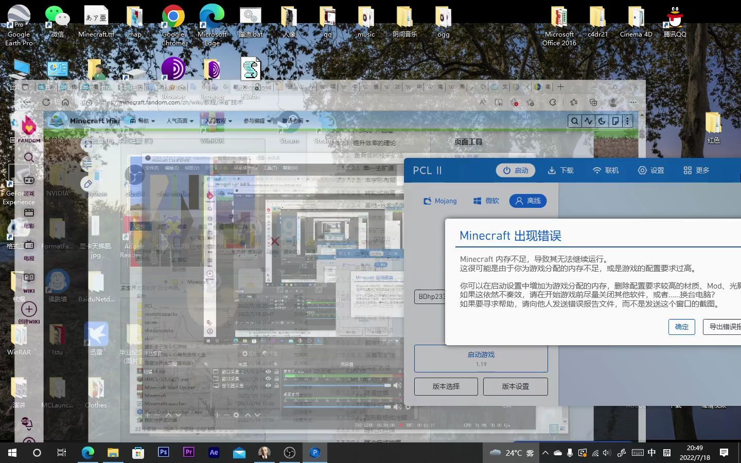This screenshot has height=463, width=741.
Task: Click 确定 to dismiss the Minecraft error
Action: click(681, 327)
